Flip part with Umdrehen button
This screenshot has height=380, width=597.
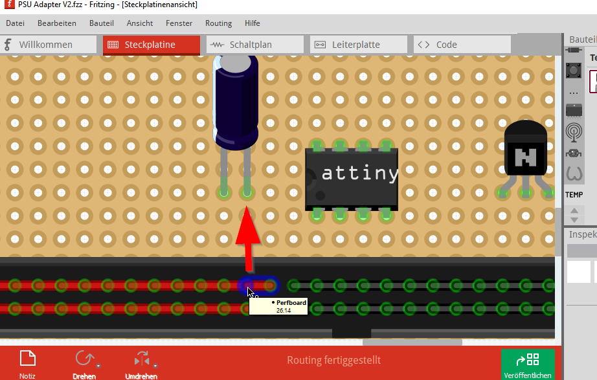[141, 364]
